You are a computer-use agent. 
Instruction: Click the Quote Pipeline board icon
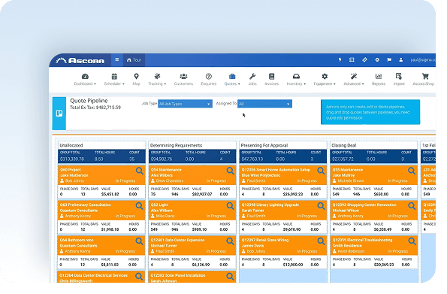pyautogui.click(x=59, y=114)
